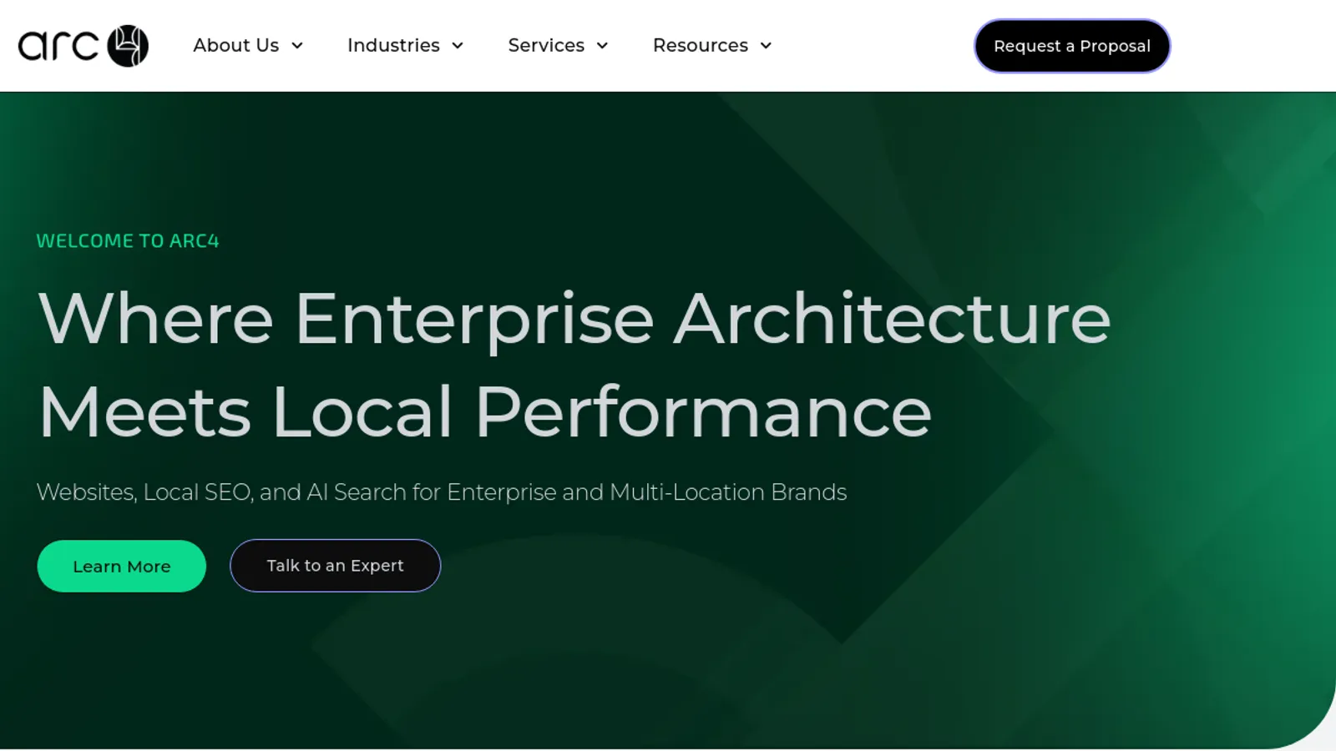
Task: Expand the chevron next to Services
Action: tap(602, 46)
